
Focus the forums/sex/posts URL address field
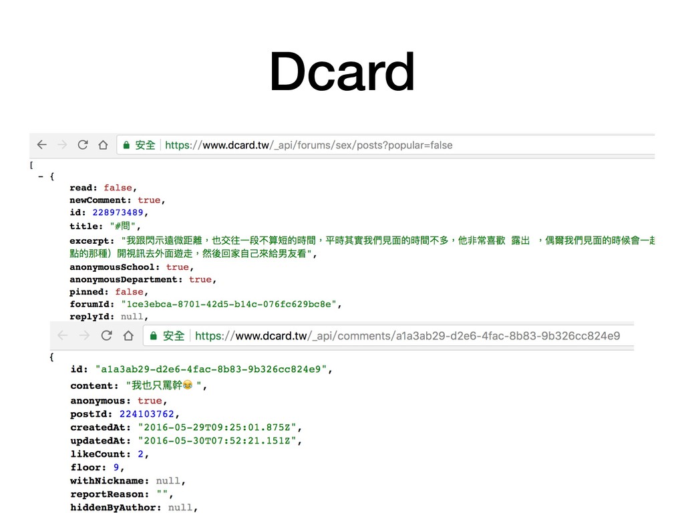pyautogui.click(x=387, y=145)
